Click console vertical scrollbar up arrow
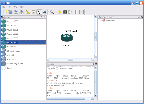This screenshot has width=144, height=104. pyautogui.click(x=96, y=68)
